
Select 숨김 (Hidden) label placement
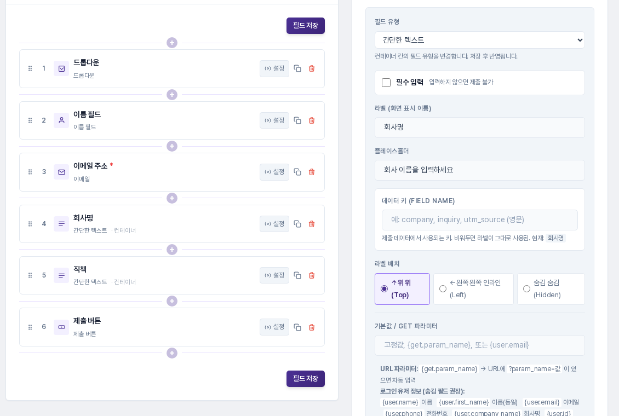point(551,289)
